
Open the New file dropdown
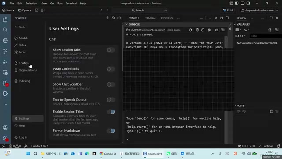8,11
